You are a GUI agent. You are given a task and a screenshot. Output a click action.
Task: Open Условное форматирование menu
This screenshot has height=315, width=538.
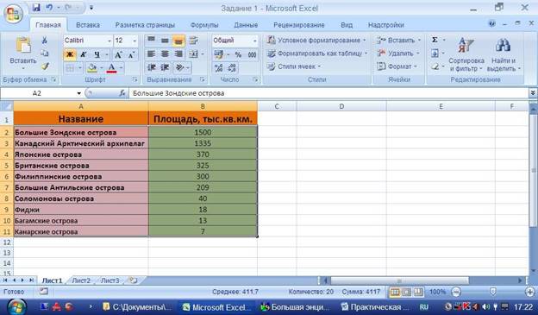point(316,41)
